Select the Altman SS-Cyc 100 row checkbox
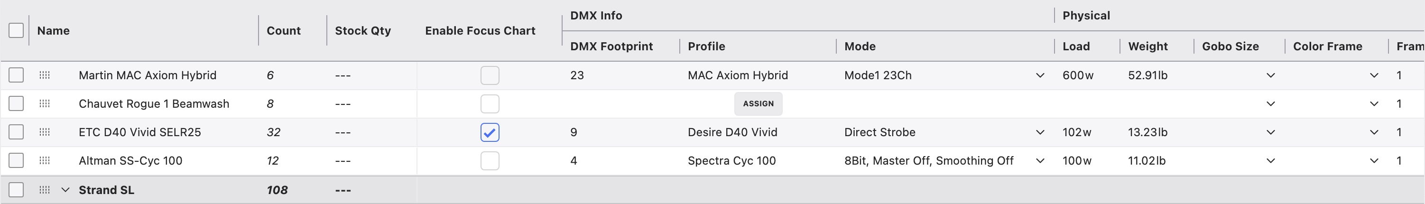Screen dimensions: 1425x204 (x=16, y=161)
